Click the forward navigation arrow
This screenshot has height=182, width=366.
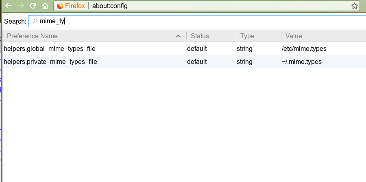pyautogui.click(x=21, y=6)
